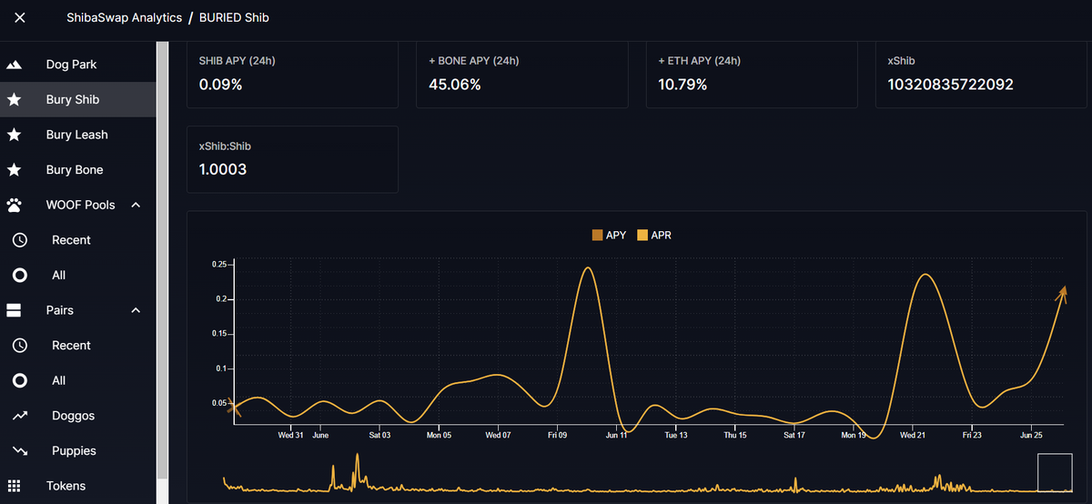
Task: Collapse the Pairs section chevron
Action: 136,310
